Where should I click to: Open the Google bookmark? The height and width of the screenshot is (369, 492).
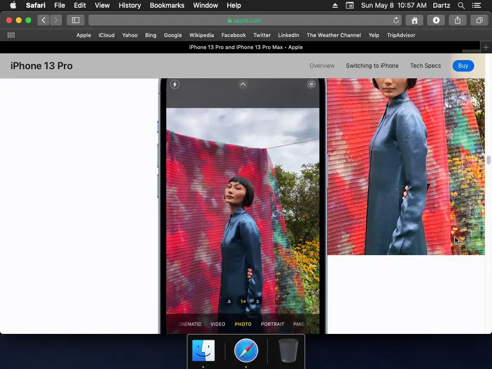(x=172, y=35)
